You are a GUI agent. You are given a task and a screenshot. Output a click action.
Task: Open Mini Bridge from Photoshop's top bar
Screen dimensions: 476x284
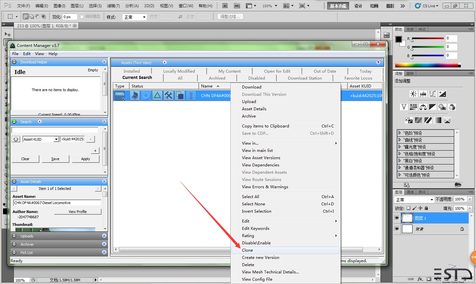[237, 6]
